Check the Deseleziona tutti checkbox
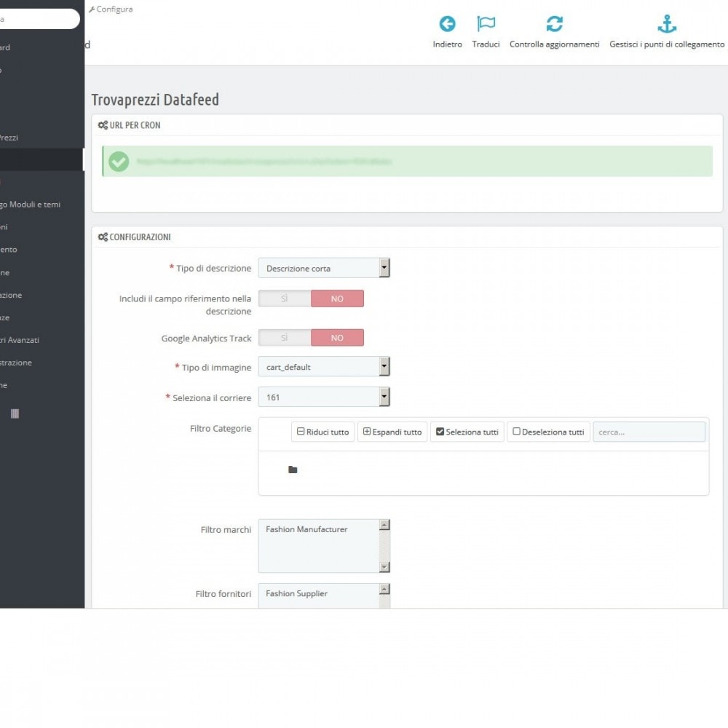 pyautogui.click(x=516, y=431)
